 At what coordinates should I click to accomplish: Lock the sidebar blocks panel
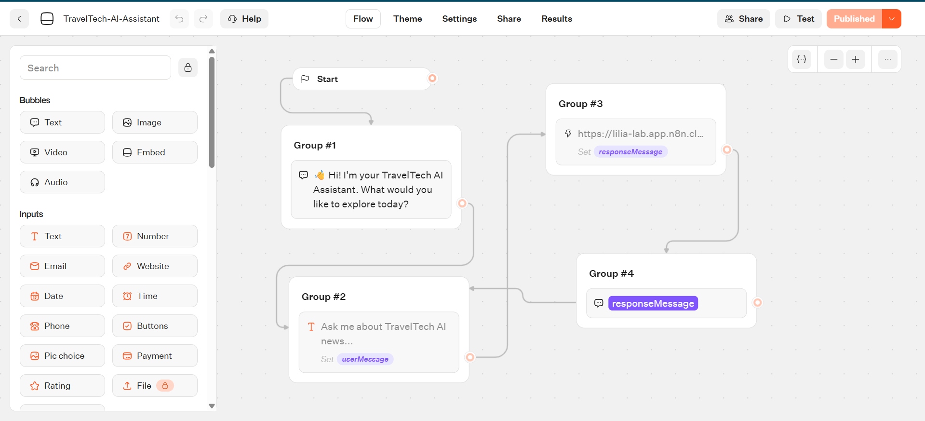click(x=188, y=68)
